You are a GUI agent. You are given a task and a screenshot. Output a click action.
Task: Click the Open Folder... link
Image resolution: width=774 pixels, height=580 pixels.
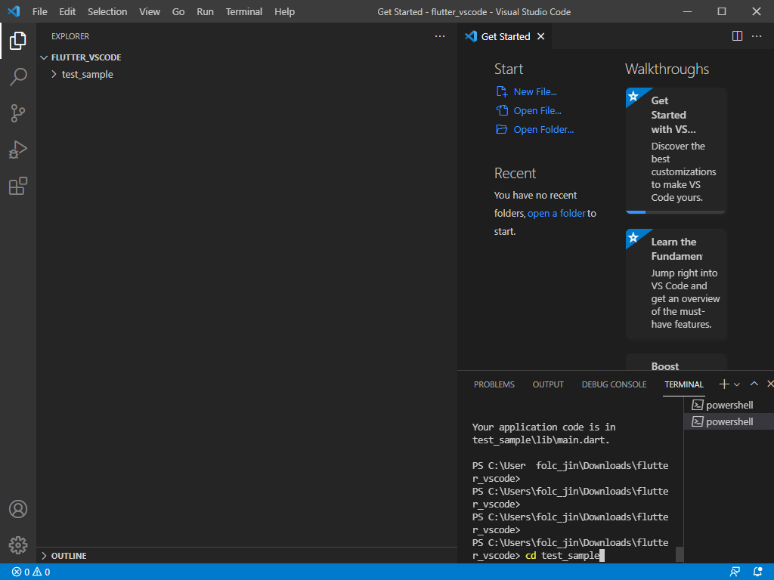543,129
